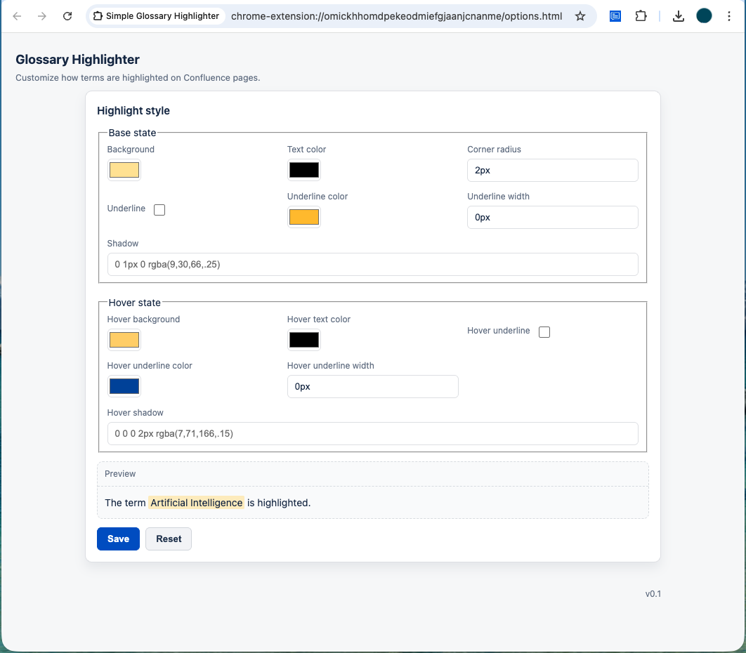Toggle the Hover underline checkbox
Image resolution: width=746 pixels, height=653 pixels.
coord(544,331)
